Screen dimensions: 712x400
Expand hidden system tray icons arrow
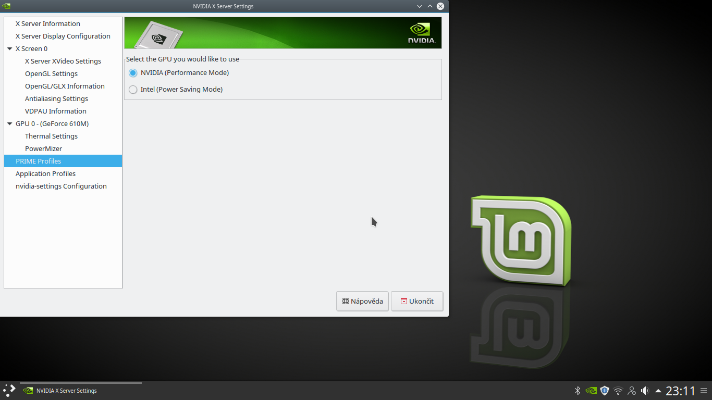pos(658,391)
